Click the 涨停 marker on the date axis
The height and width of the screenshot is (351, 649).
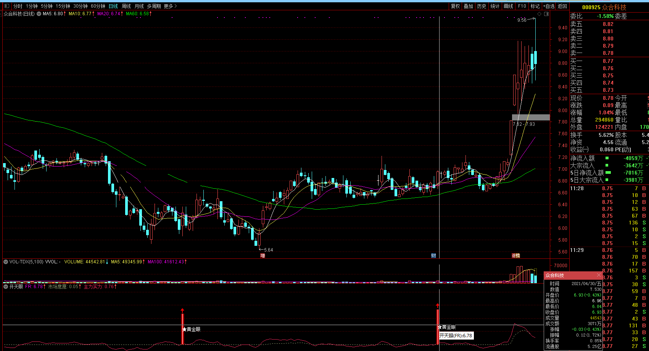coord(516,255)
